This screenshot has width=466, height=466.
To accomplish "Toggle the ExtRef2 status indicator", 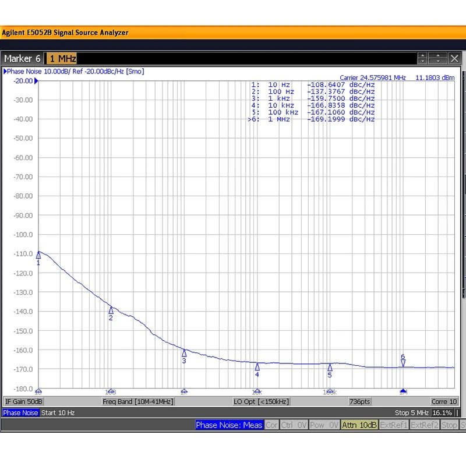I will [424, 425].
